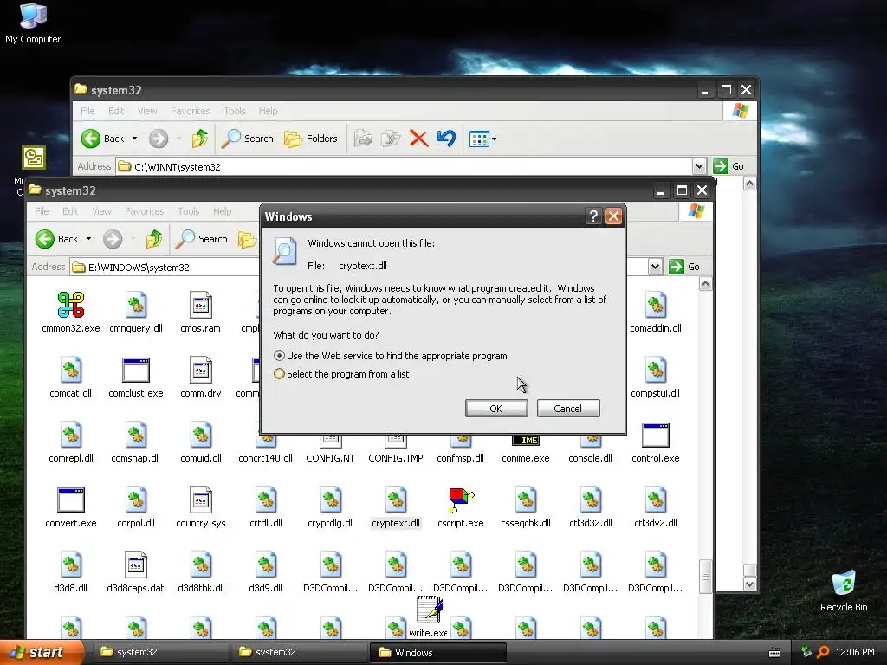Click the CONFIG.NT file label
887x665 pixels.
[x=330, y=458]
